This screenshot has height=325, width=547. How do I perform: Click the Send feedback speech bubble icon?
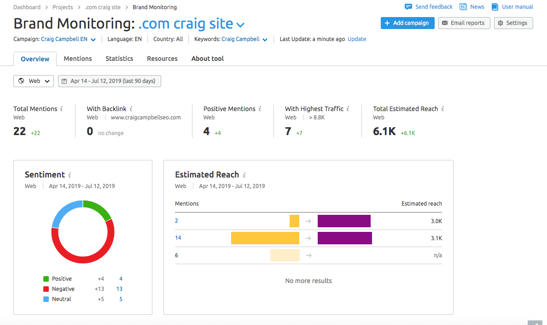[x=408, y=6]
